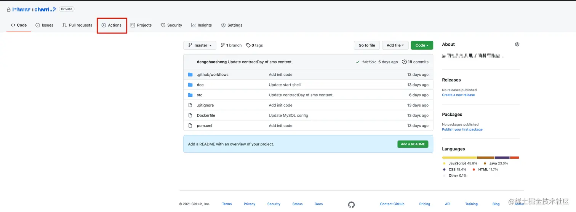
Task: Click the yellow JavaScript segment in language bar
Action: [459, 158]
